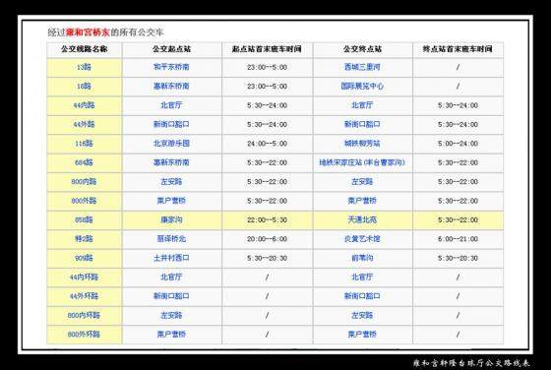
Task: Open the 800内路 route link
Action: [x=84, y=182]
